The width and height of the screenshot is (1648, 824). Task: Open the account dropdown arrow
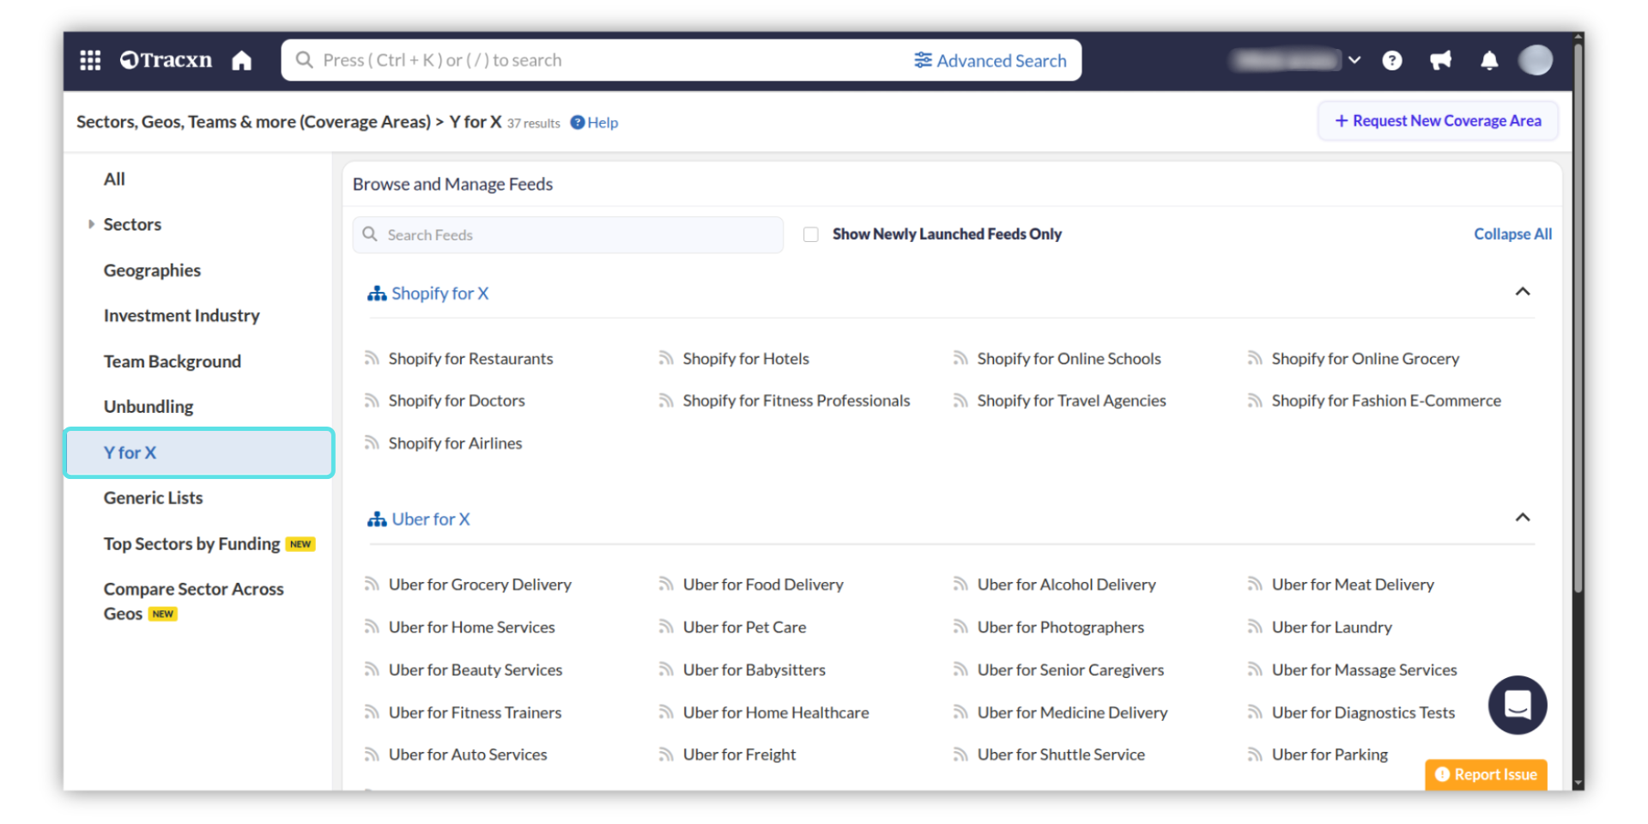pos(1354,60)
